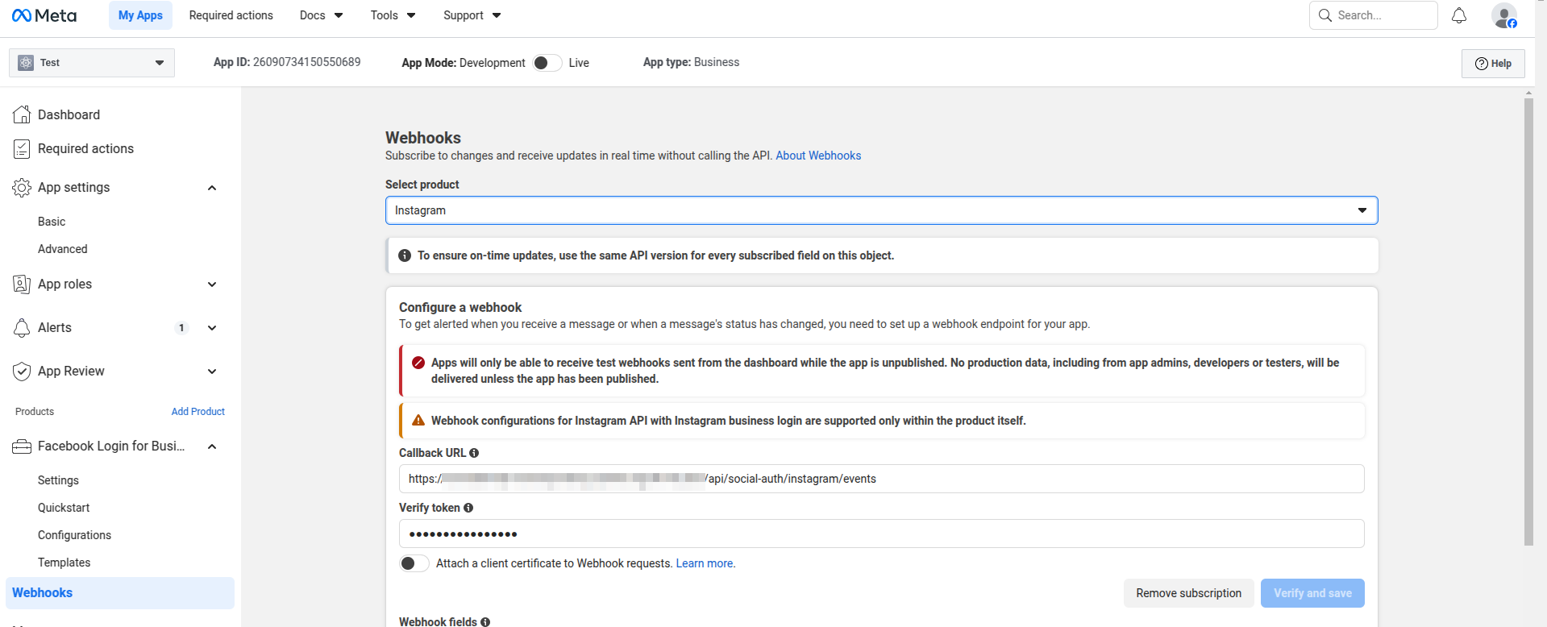The height and width of the screenshot is (627, 1547).
Task: Open the Learn more link
Action: point(705,563)
